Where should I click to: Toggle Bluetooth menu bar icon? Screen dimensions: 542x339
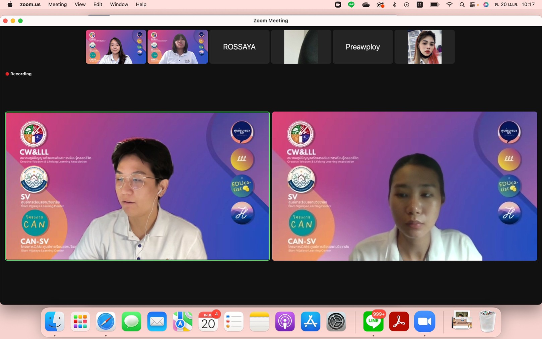(394, 5)
